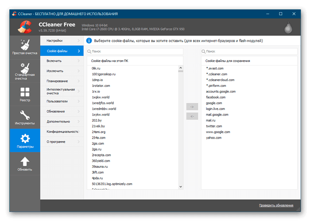Click the magnifier icon in left search

[x=89, y=51]
